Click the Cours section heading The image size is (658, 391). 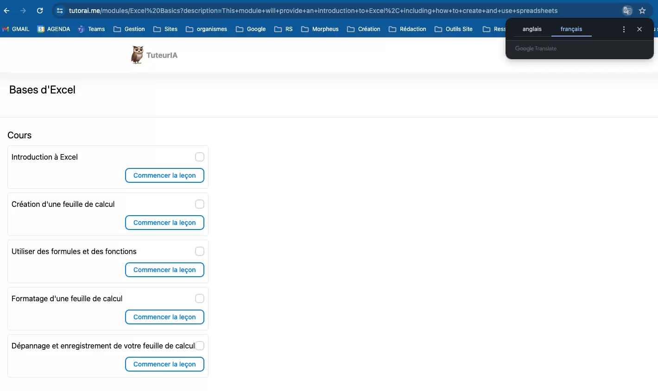click(19, 135)
